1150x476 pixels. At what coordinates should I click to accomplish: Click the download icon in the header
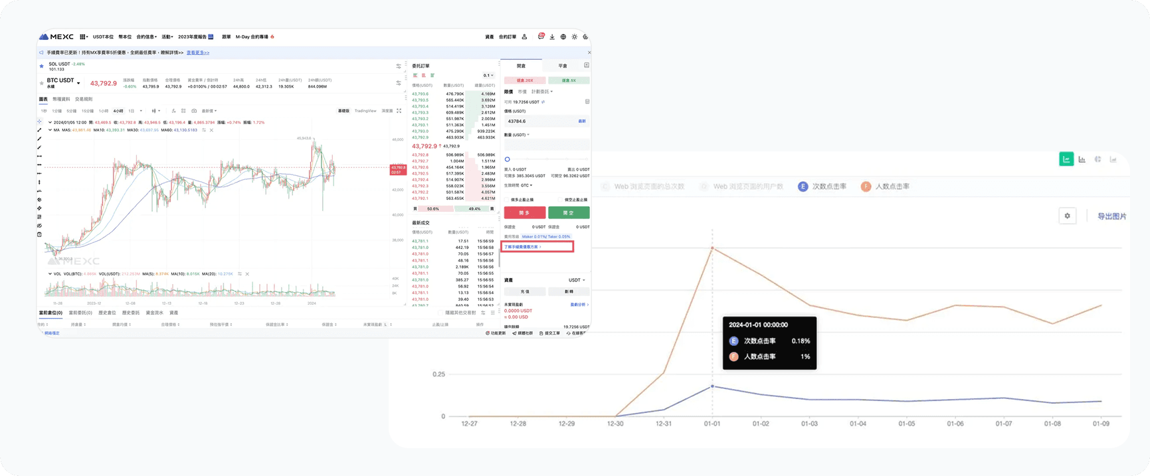click(x=552, y=37)
